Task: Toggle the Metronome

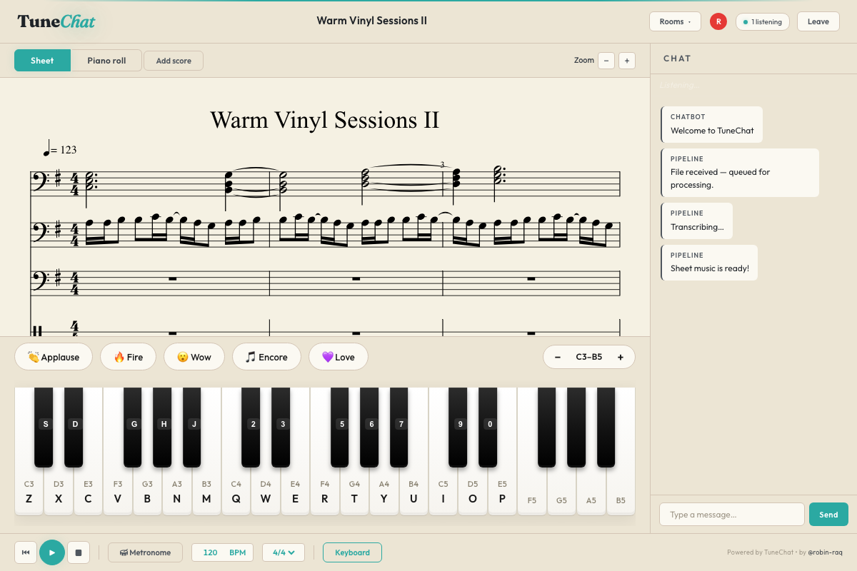Action: [x=145, y=552]
